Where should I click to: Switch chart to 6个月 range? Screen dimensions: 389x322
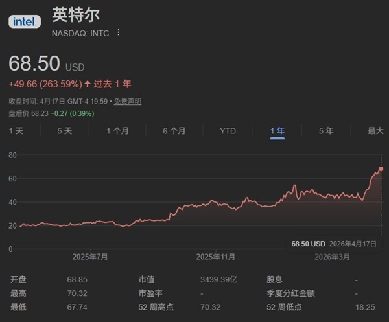(x=174, y=131)
